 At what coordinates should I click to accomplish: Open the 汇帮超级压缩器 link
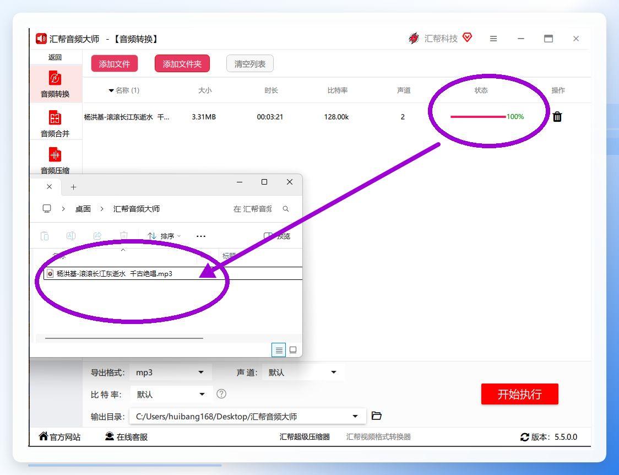(305, 436)
